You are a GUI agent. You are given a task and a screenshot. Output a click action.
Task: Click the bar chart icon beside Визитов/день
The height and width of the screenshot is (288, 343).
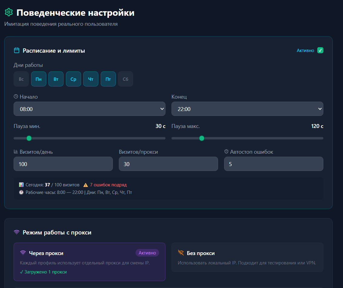(x=16, y=152)
